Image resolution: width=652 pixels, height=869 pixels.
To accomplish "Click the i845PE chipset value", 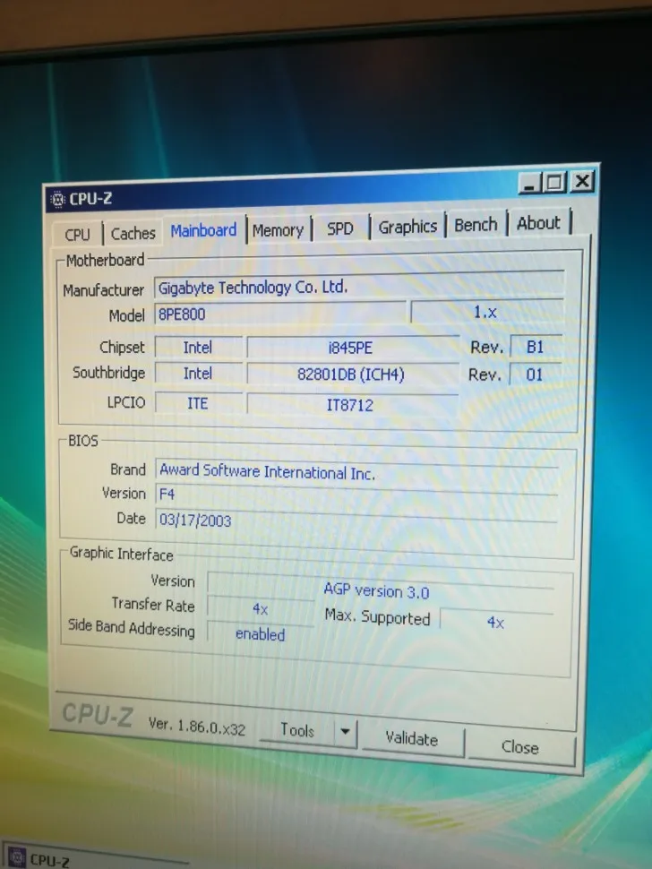I will (352, 348).
